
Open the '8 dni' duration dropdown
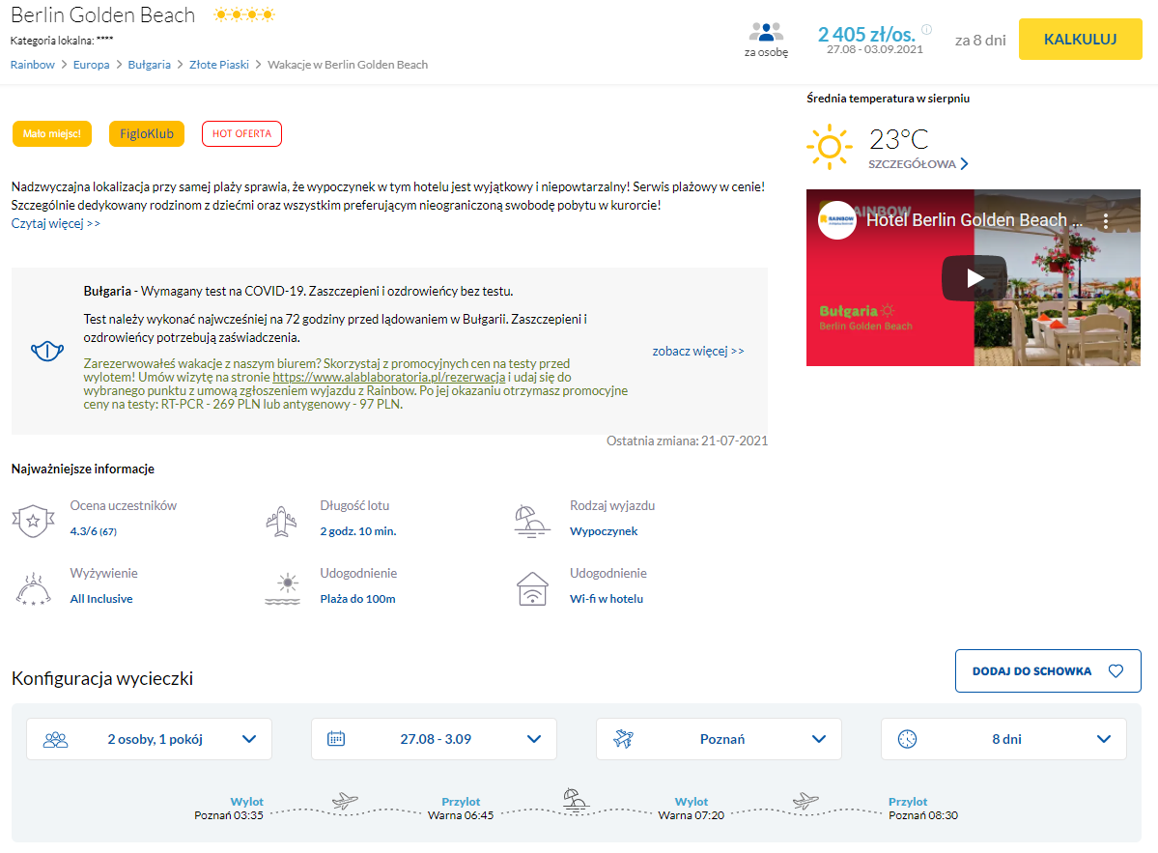coord(1003,739)
